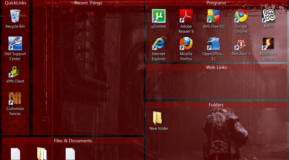Select the folder icon in Files & Documents
Viewport: 289px width, 160px height.
[42, 154]
